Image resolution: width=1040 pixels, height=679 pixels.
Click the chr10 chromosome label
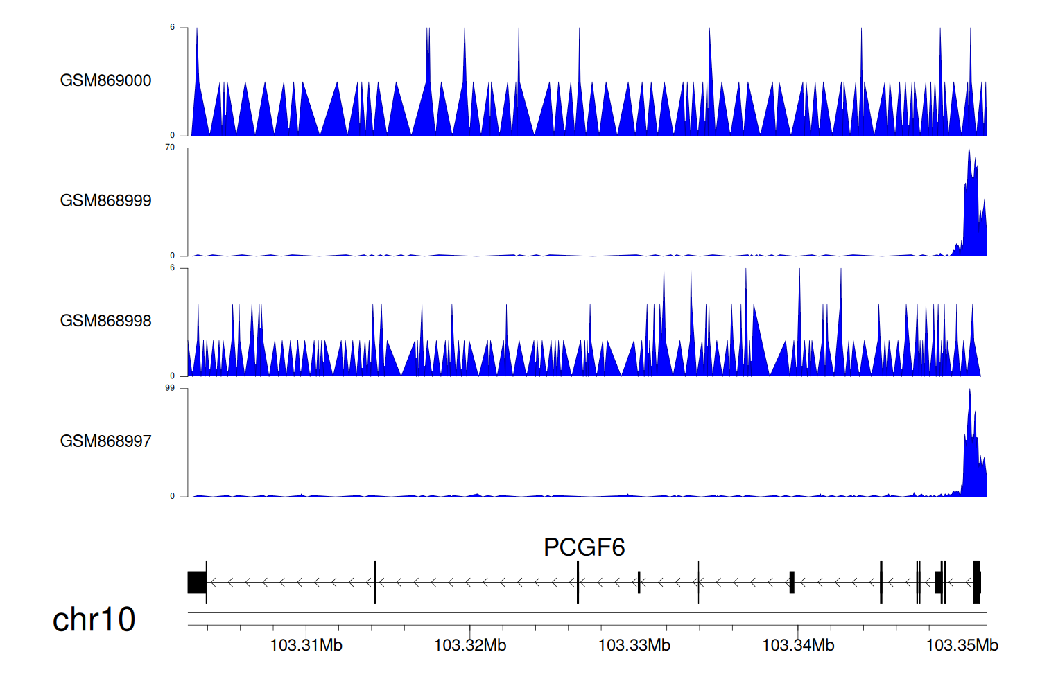94,619
